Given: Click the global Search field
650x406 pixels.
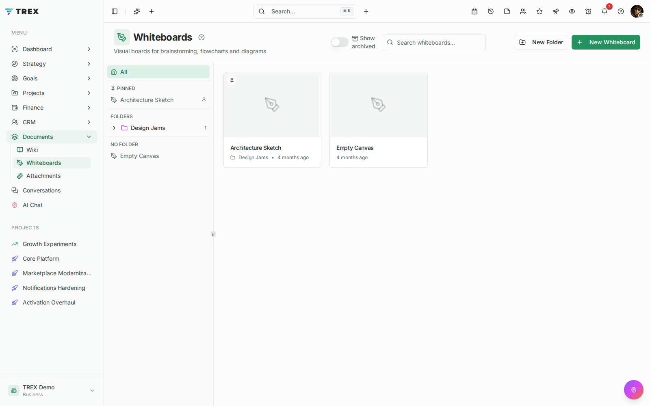Looking at the screenshot, I should point(305,11).
